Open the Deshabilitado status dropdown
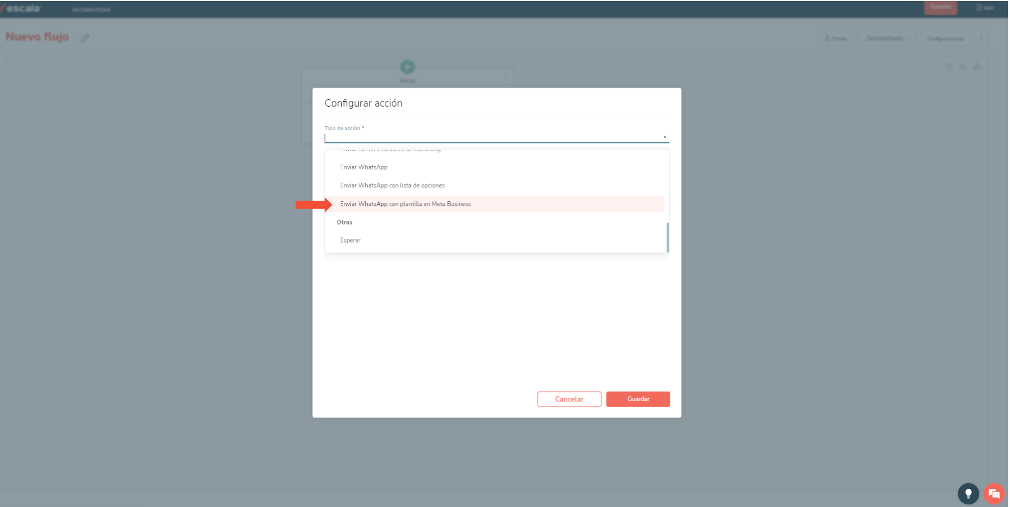 pos(888,38)
